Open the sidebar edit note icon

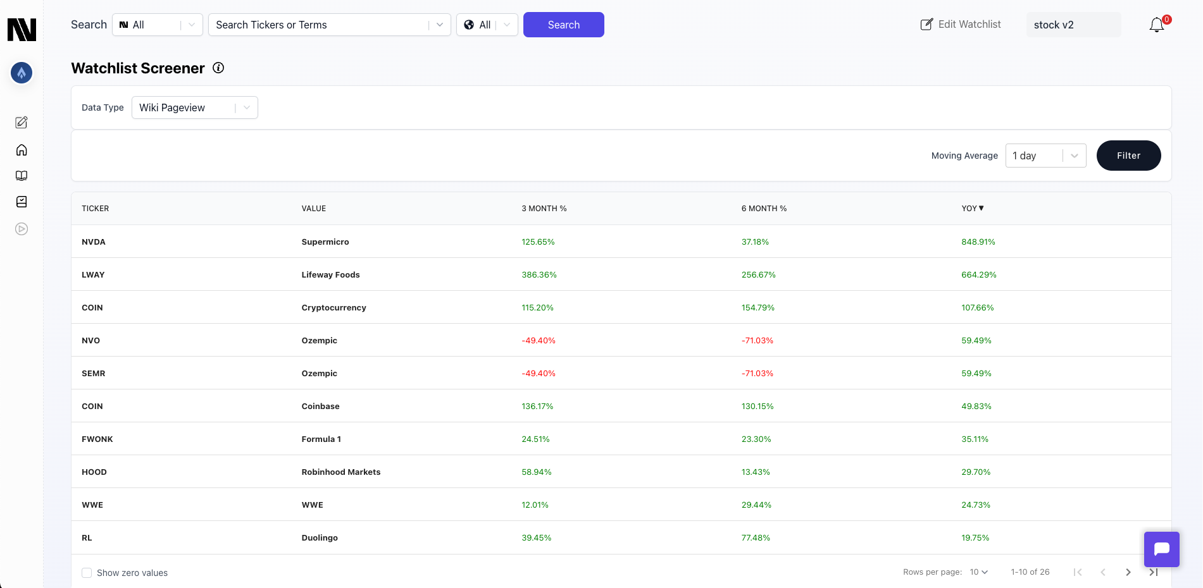[x=22, y=122]
